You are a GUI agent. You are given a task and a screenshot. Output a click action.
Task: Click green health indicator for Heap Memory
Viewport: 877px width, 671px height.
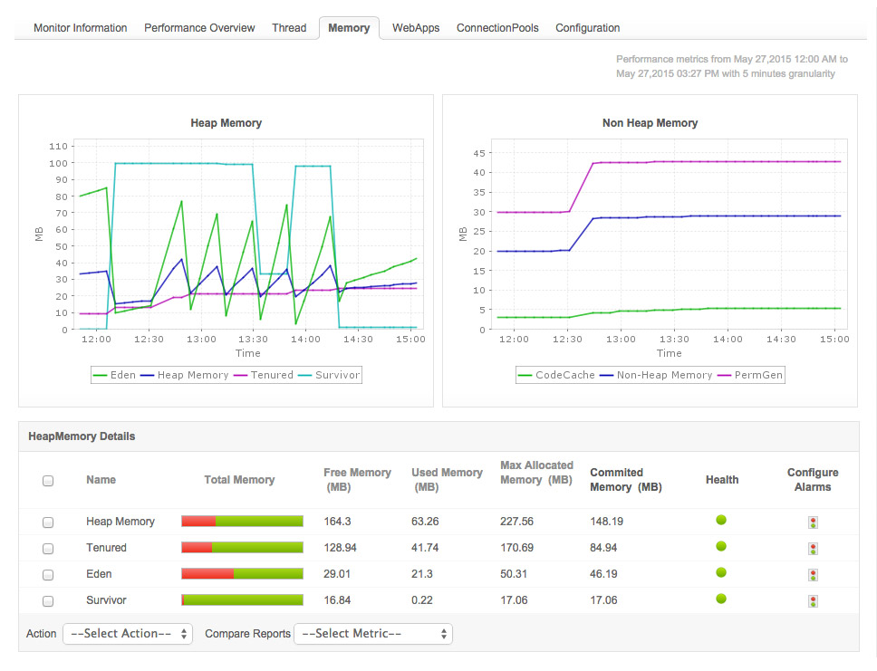click(x=721, y=520)
